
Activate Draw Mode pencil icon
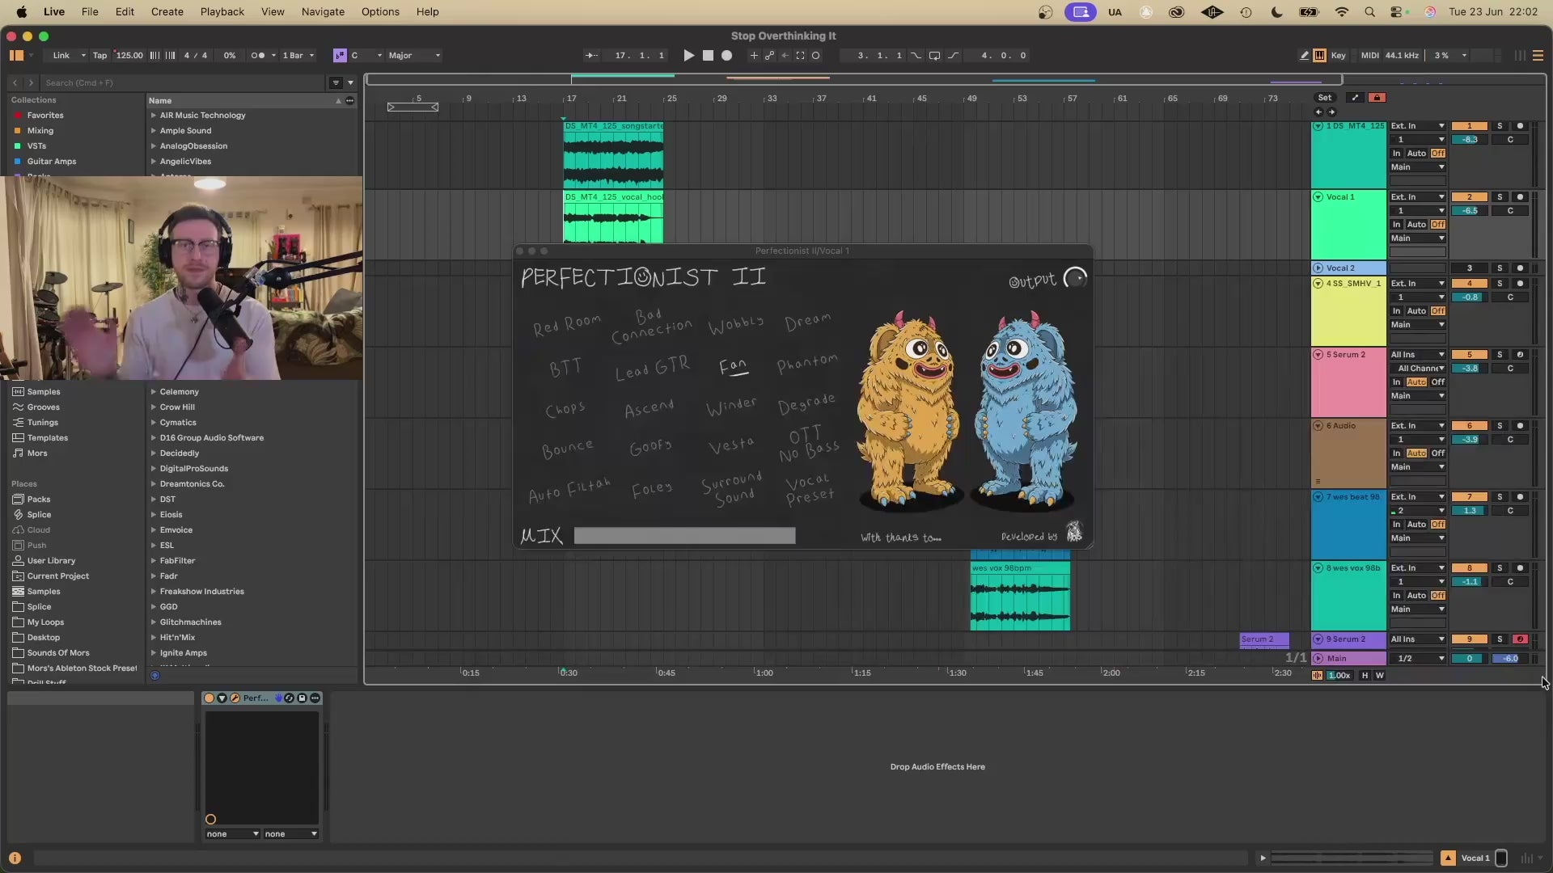tap(1305, 56)
